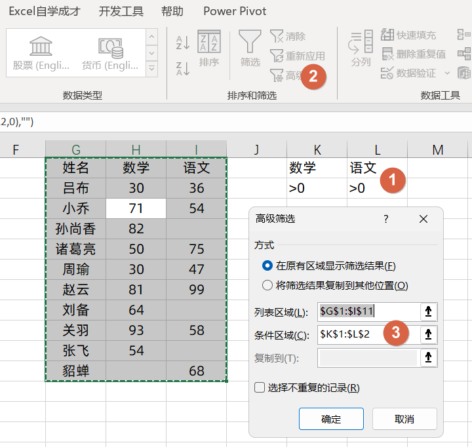Collapse list range selector for 列表区域

click(428, 311)
